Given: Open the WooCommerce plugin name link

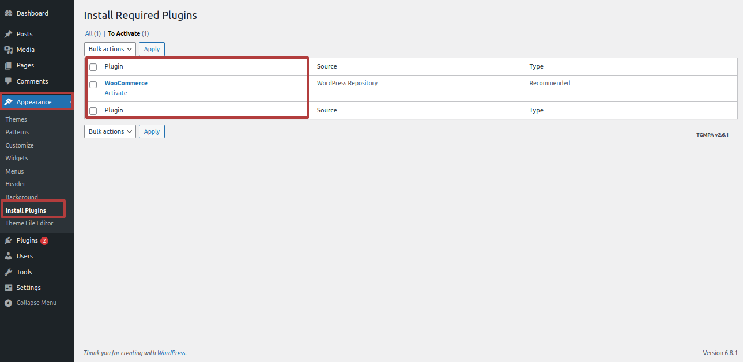Looking at the screenshot, I should coord(126,83).
